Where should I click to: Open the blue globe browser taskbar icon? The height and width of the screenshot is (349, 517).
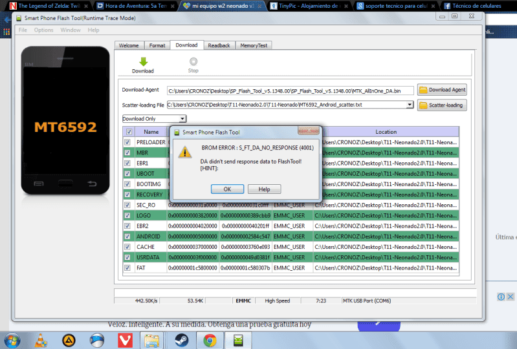pos(97,341)
